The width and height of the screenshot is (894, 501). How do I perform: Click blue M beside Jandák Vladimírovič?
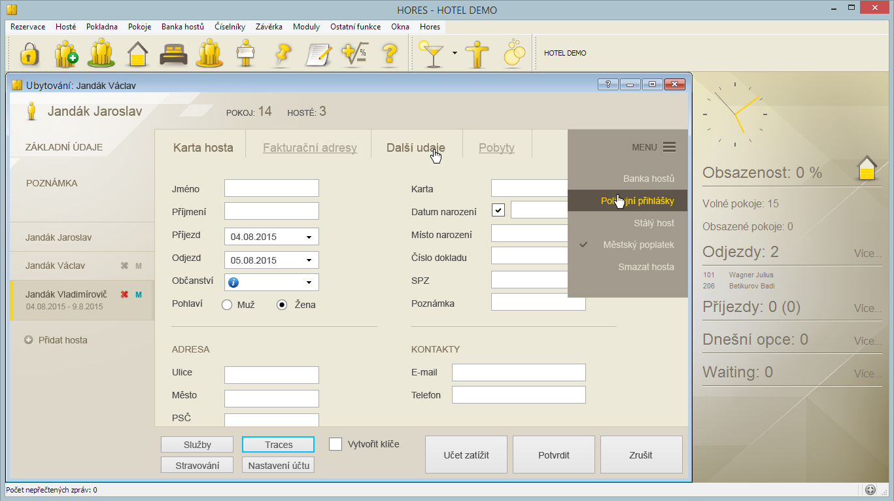click(x=139, y=294)
